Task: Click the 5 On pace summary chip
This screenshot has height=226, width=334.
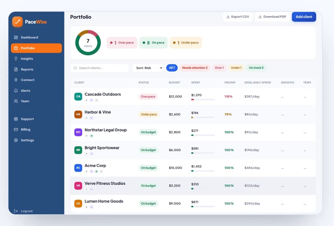Action: tap(153, 43)
